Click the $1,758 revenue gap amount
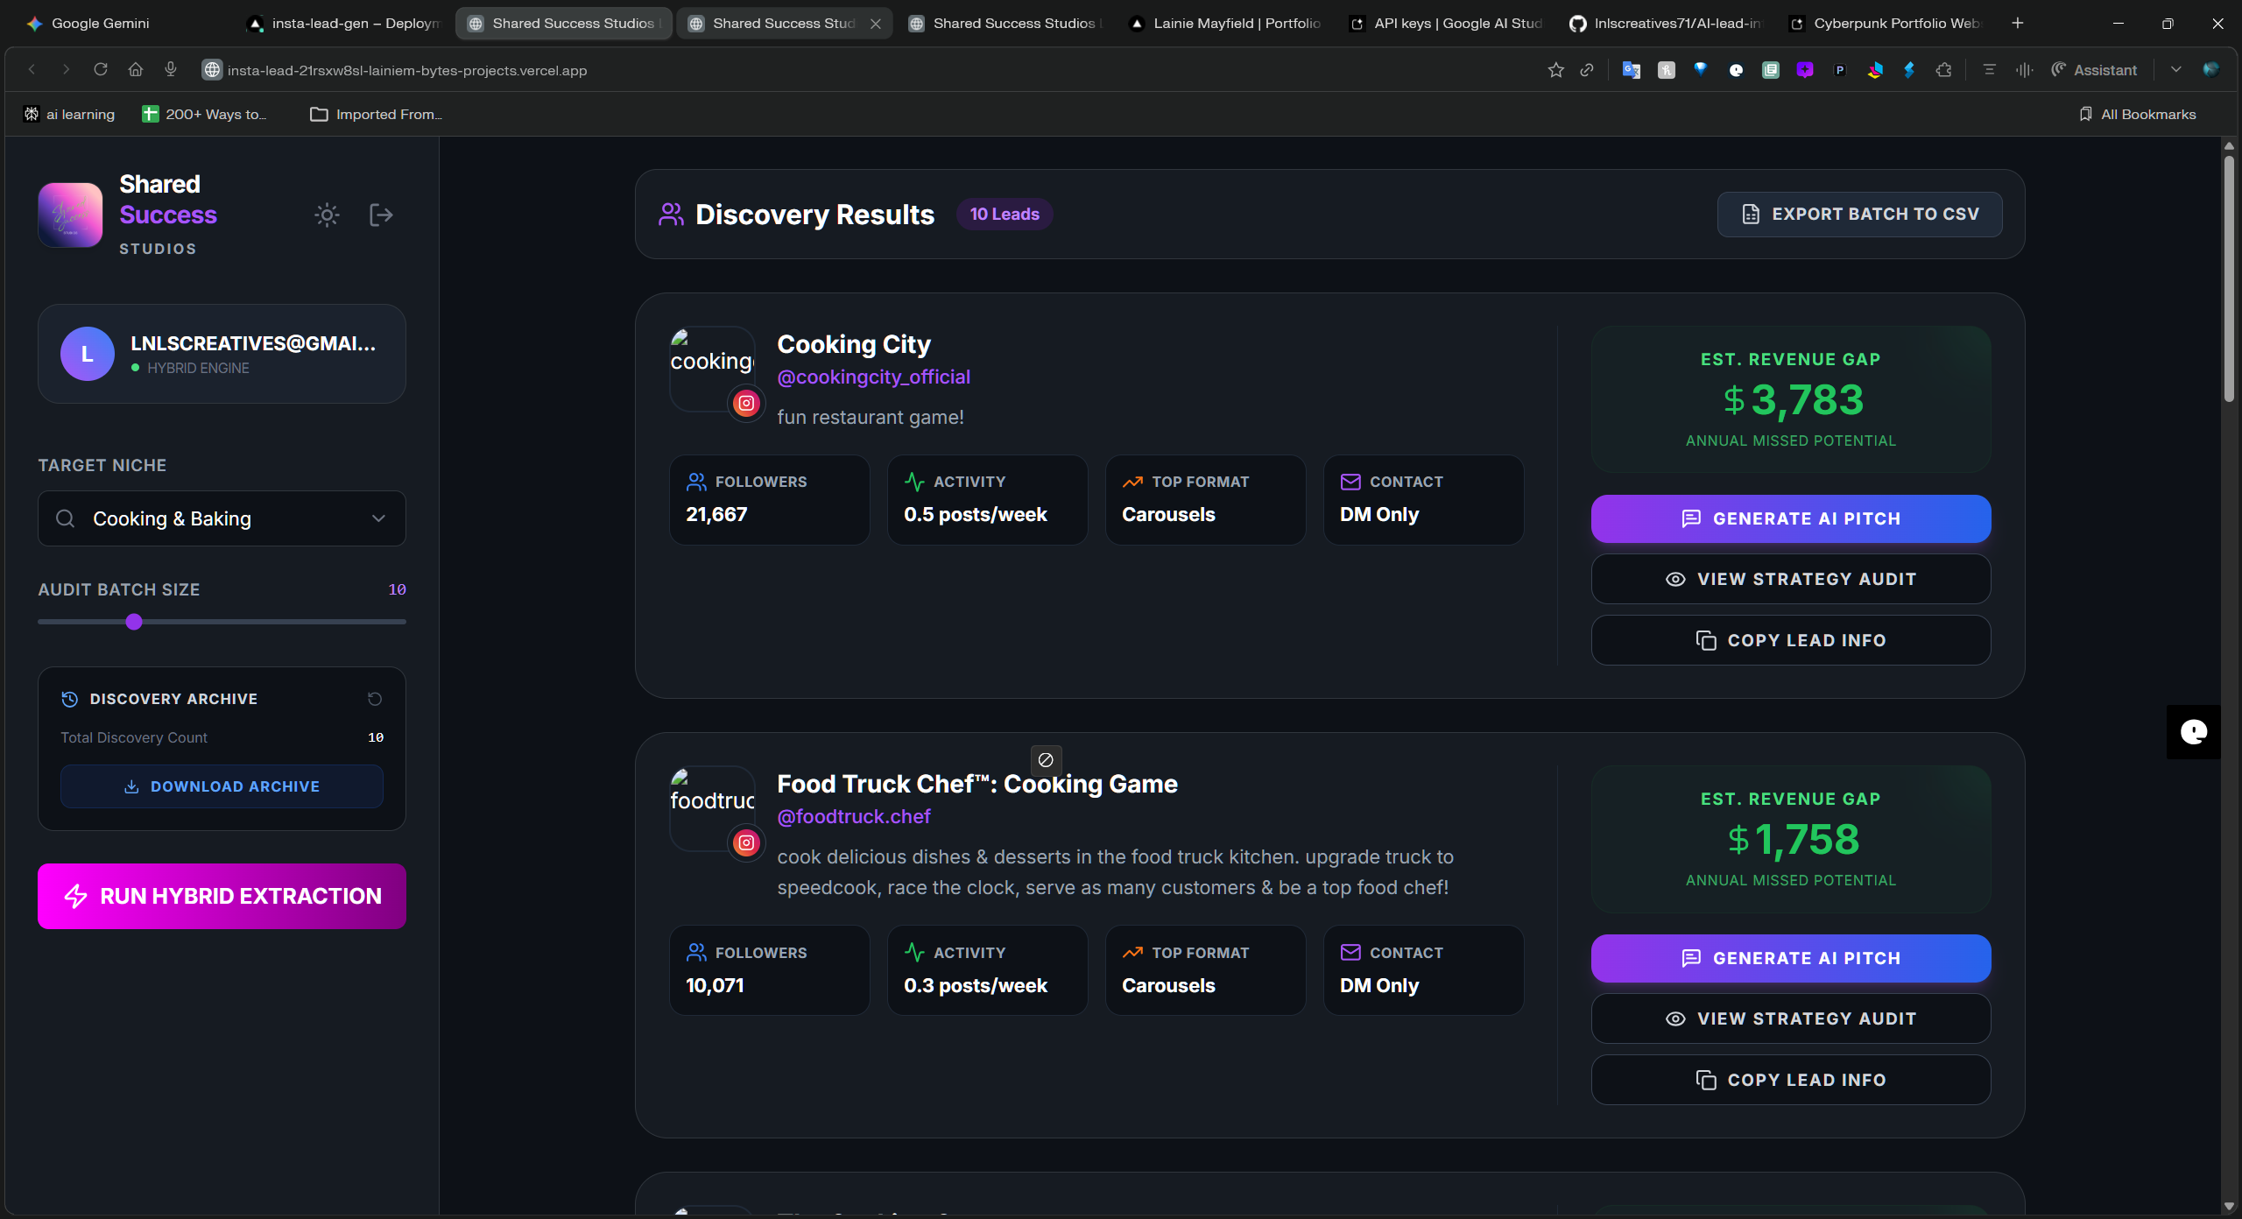This screenshot has height=1219, width=2242. coord(1794,840)
